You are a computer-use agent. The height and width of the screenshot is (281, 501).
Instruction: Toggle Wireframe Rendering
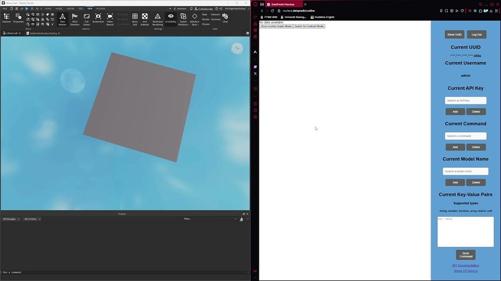click(158, 19)
